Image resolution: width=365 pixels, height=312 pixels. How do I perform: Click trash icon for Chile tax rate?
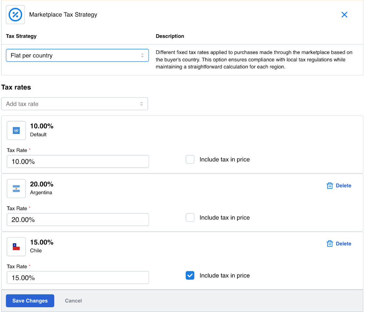(329, 244)
